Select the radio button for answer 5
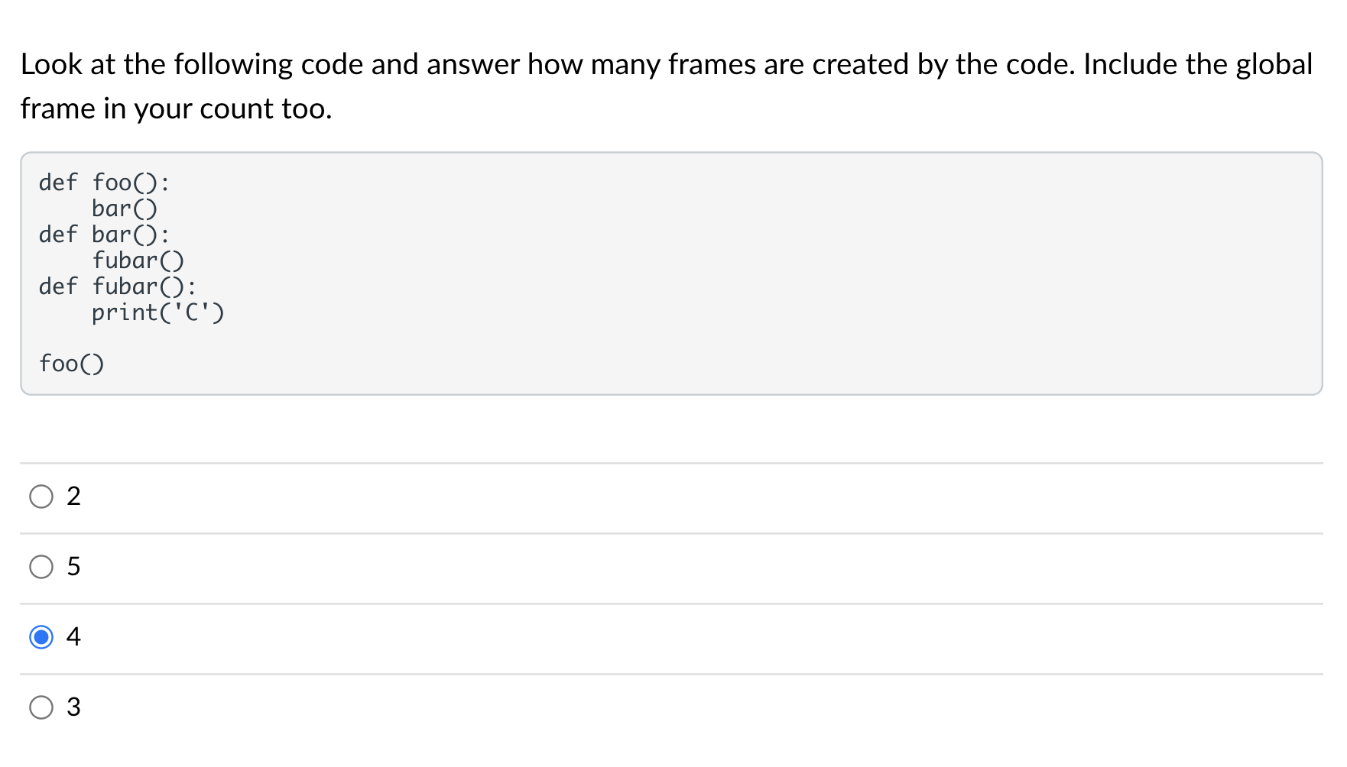 point(41,567)
